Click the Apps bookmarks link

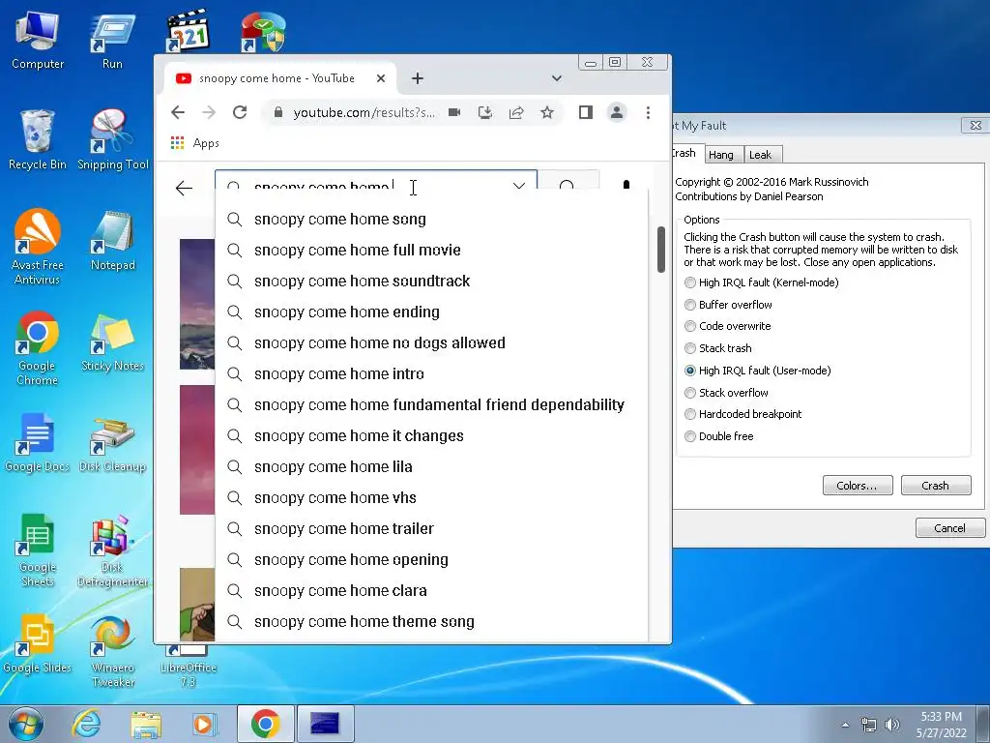click(x=206, y=143)
